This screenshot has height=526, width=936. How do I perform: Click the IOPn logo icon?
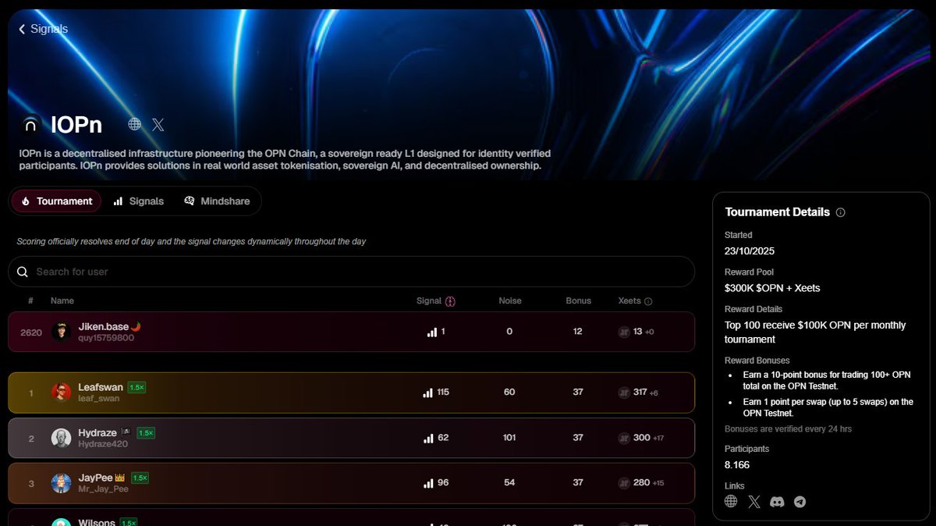pyautogui.click(x=31, y=124)
